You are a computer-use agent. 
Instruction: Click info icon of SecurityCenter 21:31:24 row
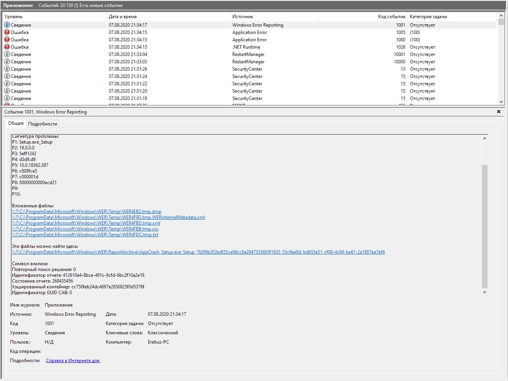coord(7,76)
